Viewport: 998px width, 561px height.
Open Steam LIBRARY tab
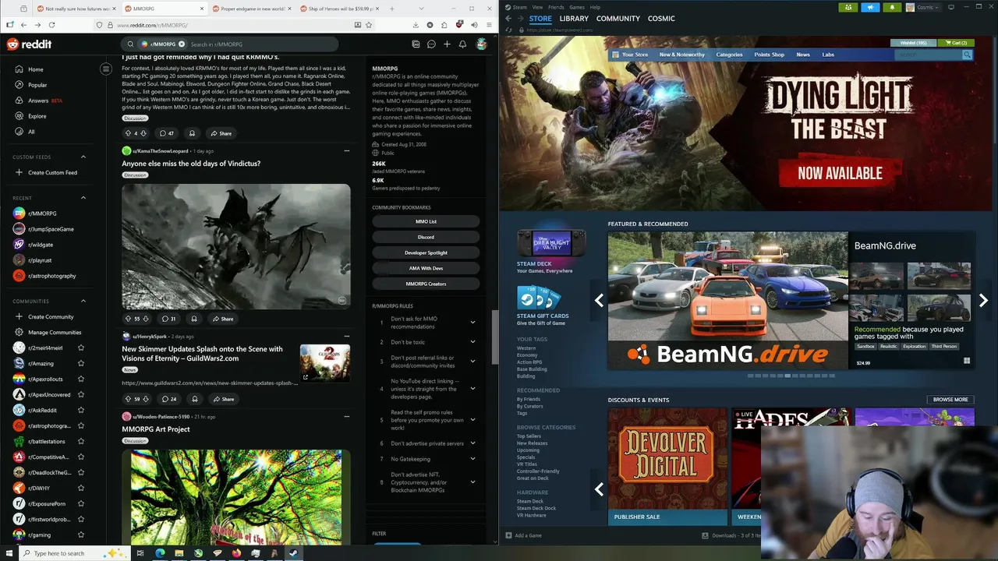[x=574, y=19]
